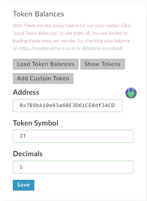Click the Token Symbol label
This screenshot has width=147, height=201.
pos(36,123)
